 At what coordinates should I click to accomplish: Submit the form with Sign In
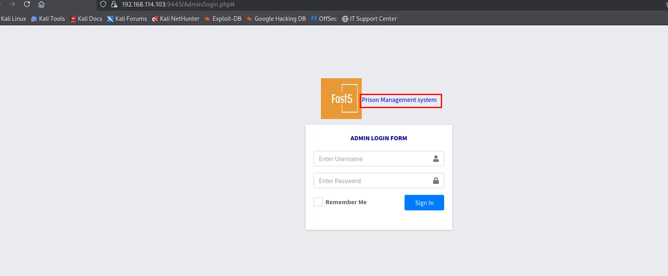[424, 203]
